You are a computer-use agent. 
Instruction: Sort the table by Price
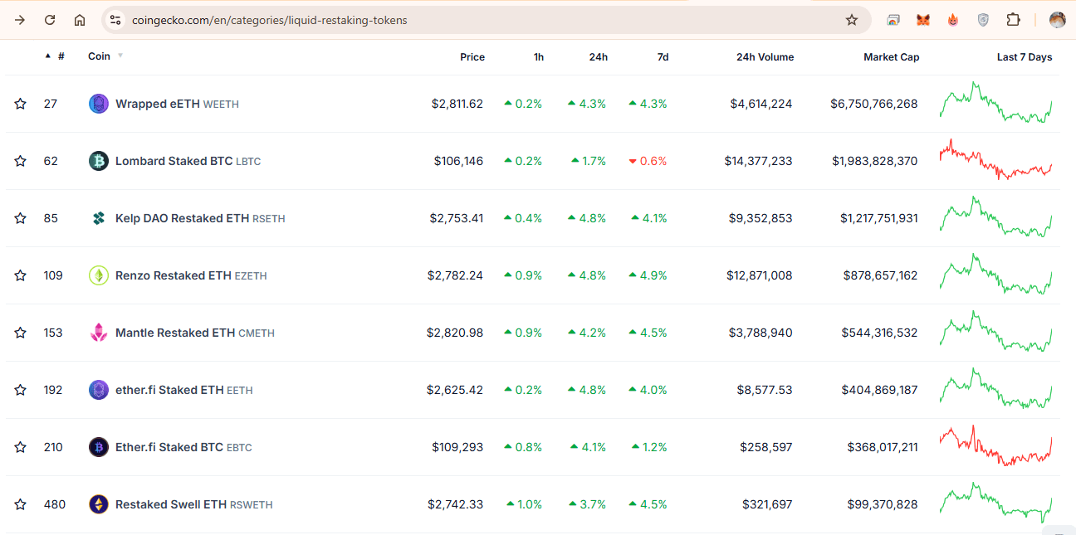(x=472, y=57)
